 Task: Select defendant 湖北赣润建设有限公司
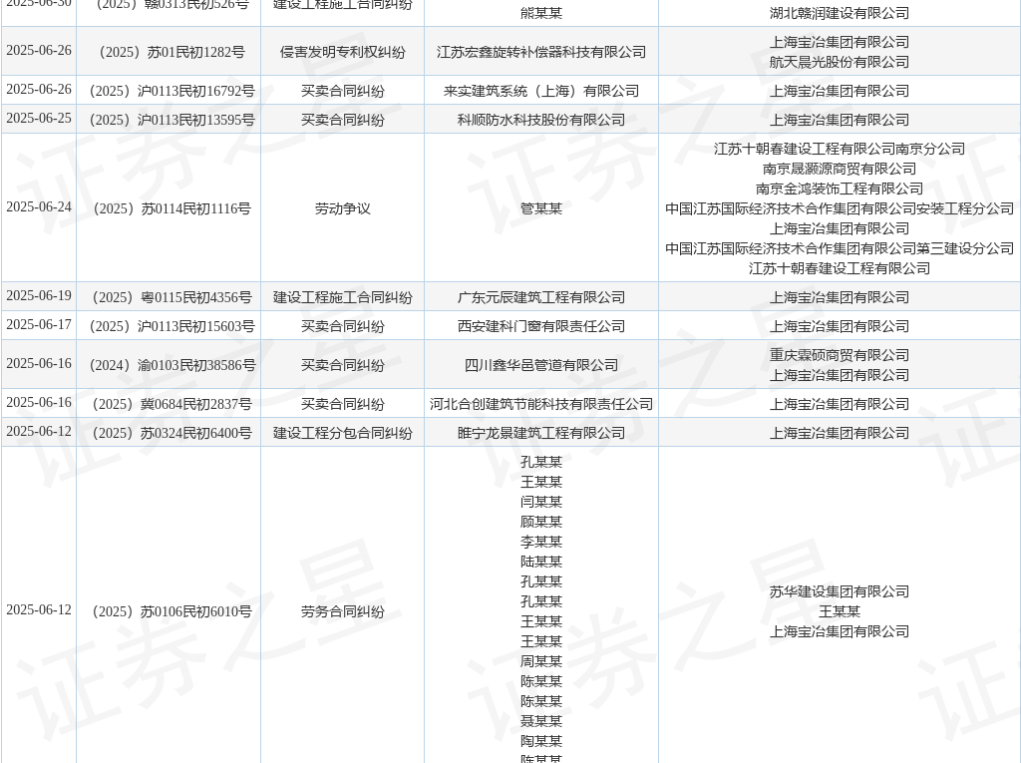pyautogui.click(x=840, y=13)
